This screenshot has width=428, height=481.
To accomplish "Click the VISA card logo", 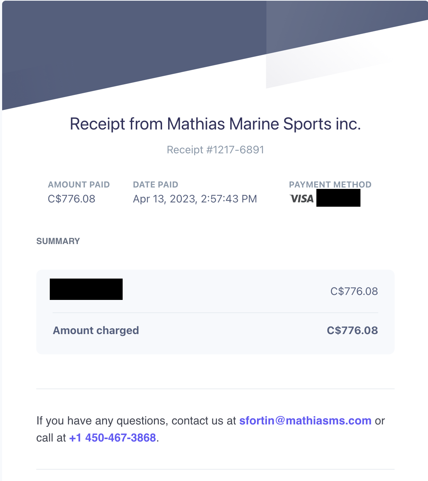I will [x=302, y=199].
